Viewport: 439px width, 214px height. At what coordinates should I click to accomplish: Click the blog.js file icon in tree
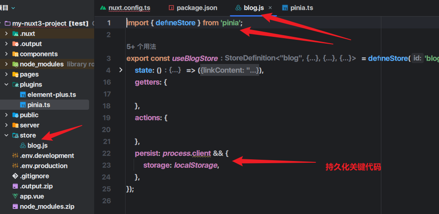point(23,146)
